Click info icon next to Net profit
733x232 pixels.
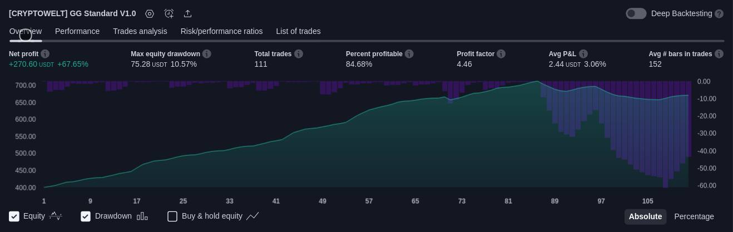[45, 54]
